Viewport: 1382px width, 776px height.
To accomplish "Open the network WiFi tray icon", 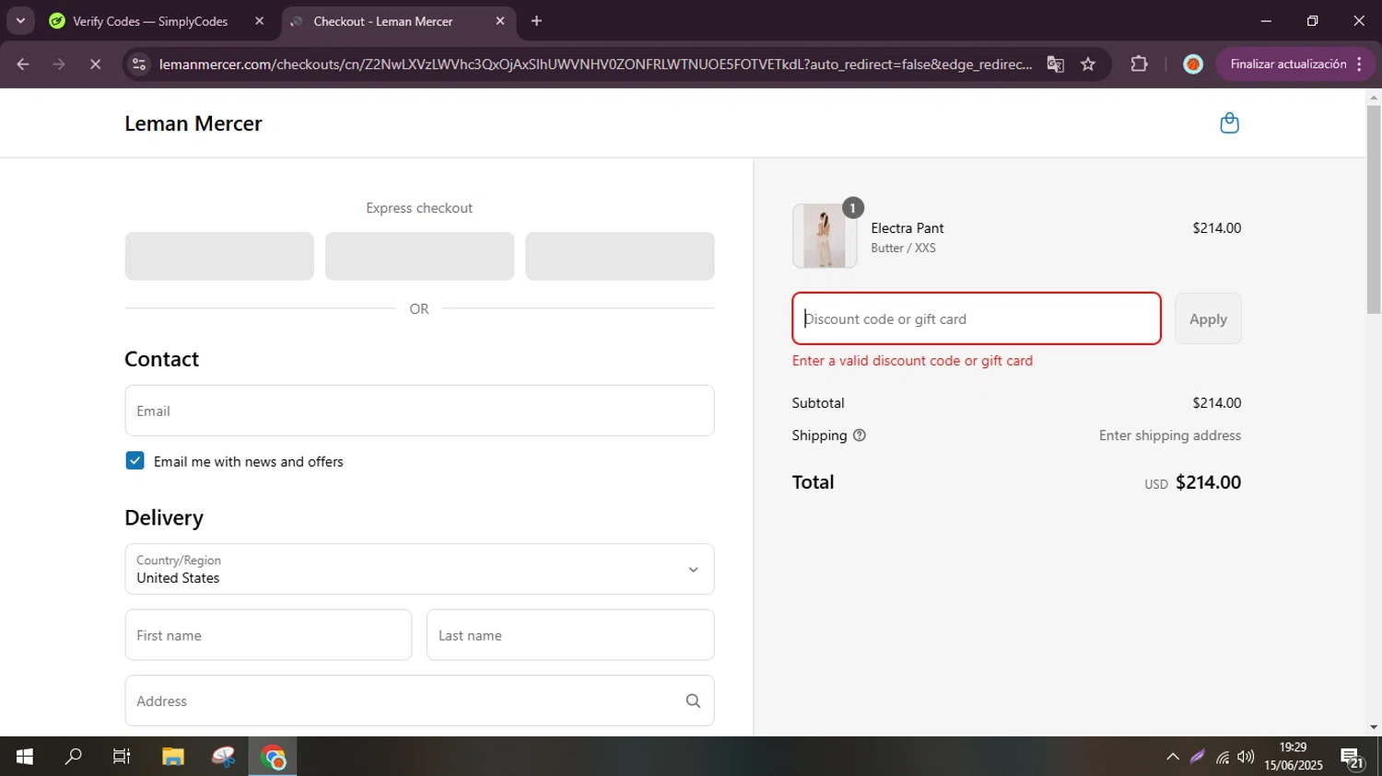I will click(x=1222, y=757).
